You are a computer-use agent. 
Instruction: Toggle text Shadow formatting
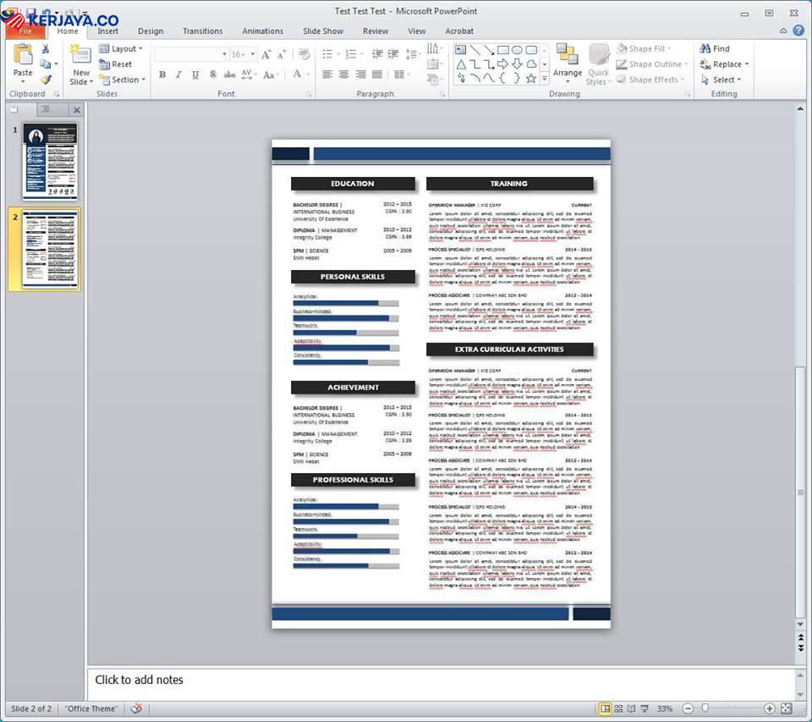click(212, 74)
